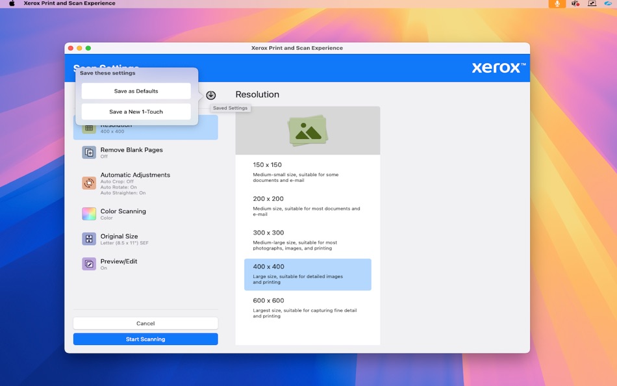Open Automatic Adjustments setting
The image size is (617, 386).
point(145,183)
